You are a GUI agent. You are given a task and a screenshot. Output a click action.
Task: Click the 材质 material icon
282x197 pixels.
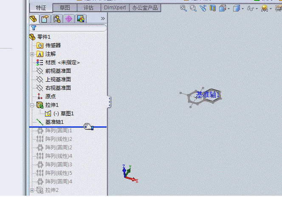pyautogui.click(x=39, y=63)
